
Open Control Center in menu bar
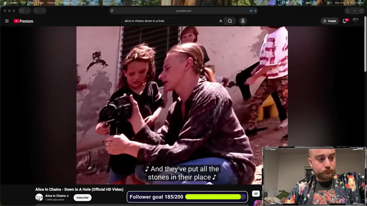pos(328,3)
